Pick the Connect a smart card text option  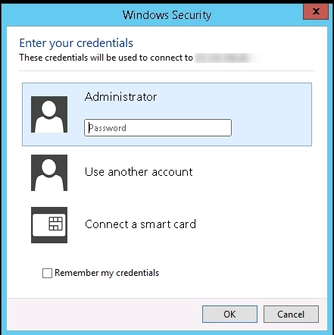point(140,224)
